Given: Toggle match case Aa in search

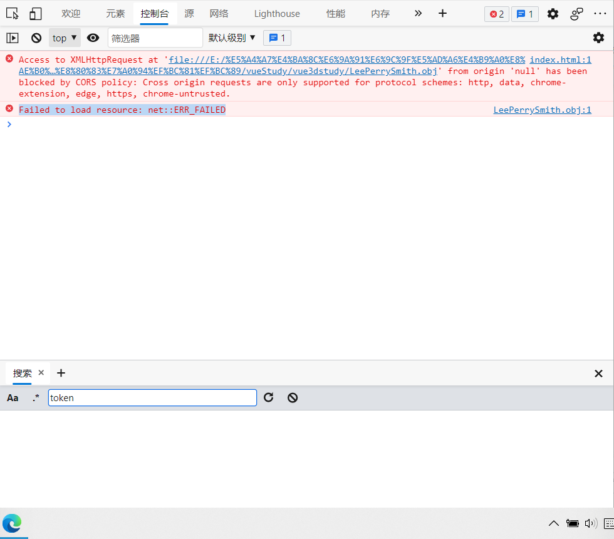Looking at the screenshot, I should click(13, 398).
